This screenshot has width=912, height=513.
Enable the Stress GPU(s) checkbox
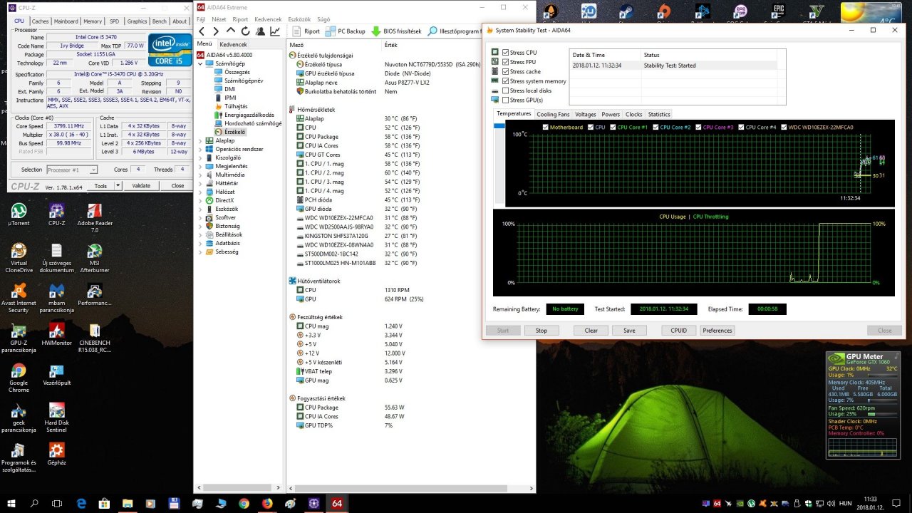click(506, 100)
